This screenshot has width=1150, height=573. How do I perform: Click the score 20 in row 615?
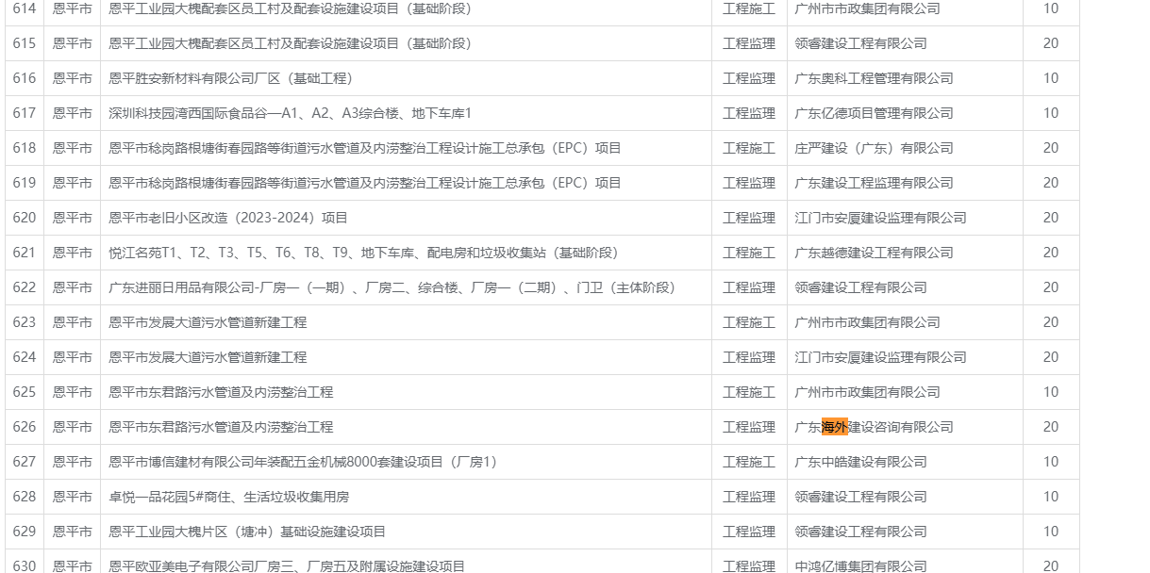(x=1050, y=43)
